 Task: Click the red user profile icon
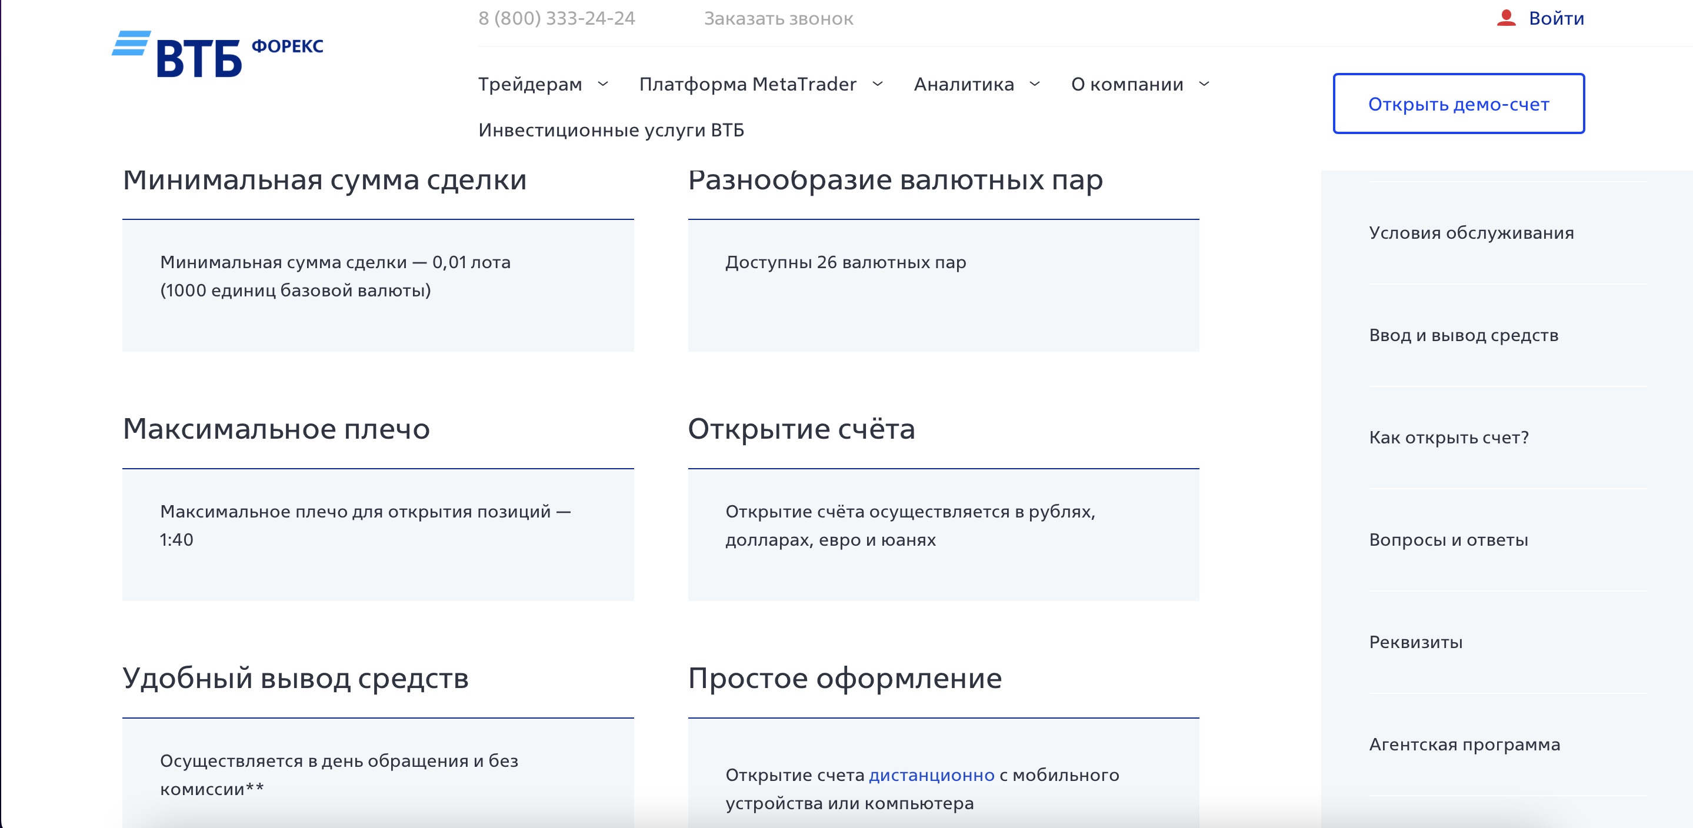point(1506,18)
